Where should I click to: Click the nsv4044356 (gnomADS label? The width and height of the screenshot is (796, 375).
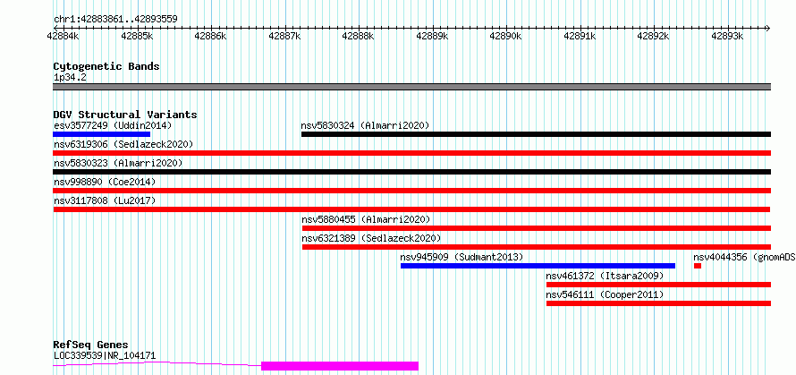744,257
